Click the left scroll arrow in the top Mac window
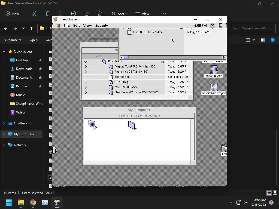The height and width of the screenshot is (209, 279). coord(122,57)
